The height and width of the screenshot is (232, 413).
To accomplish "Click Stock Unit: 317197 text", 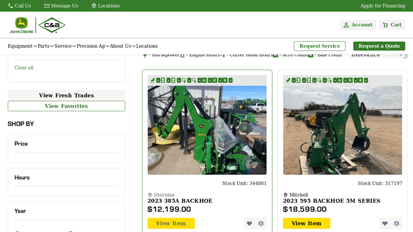I will [x=380, y=184].
